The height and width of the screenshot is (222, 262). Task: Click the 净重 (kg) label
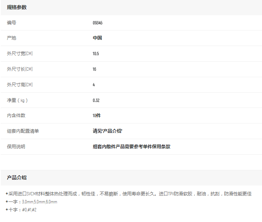(17, 100)
